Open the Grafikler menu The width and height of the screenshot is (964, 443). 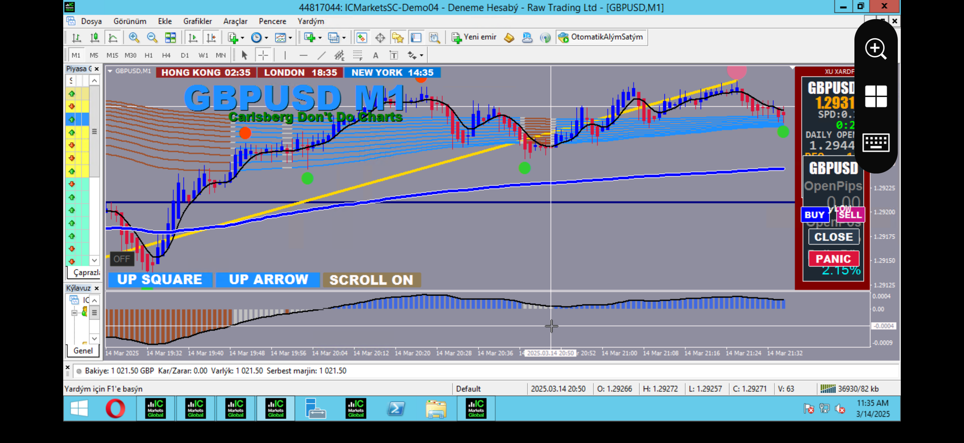click(x=197, y=21)
